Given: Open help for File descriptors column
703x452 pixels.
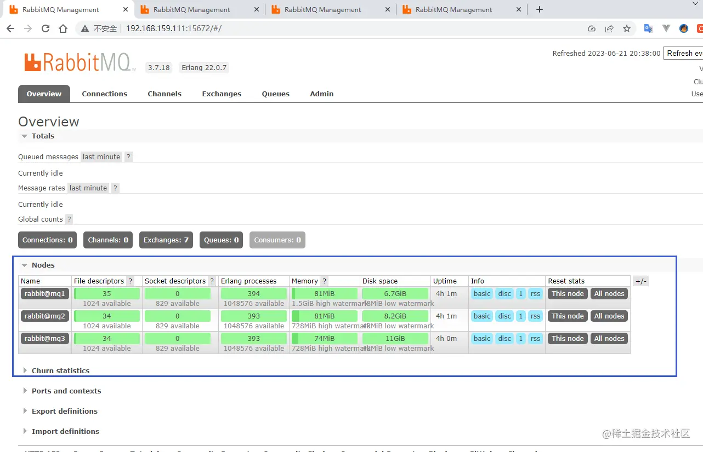Looking at the screenshot, I should (131, 281).
